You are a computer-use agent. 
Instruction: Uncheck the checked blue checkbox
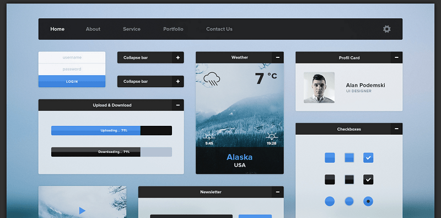coord(368,158)
